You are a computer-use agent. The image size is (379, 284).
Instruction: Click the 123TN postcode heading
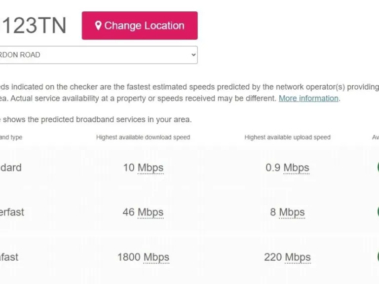coord(34,26)
